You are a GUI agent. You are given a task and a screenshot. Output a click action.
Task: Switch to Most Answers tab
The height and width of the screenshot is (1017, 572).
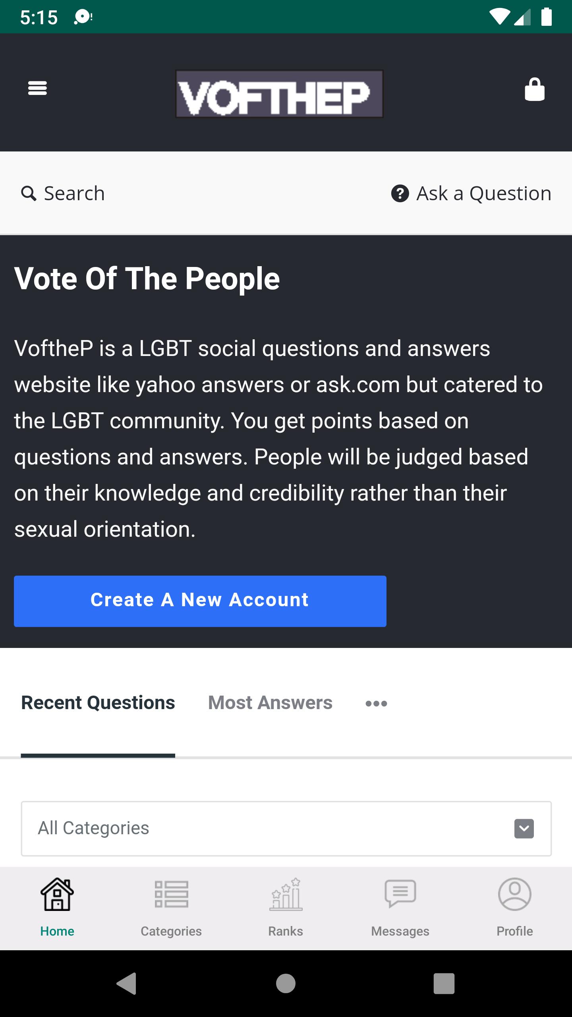click(270, 702)
